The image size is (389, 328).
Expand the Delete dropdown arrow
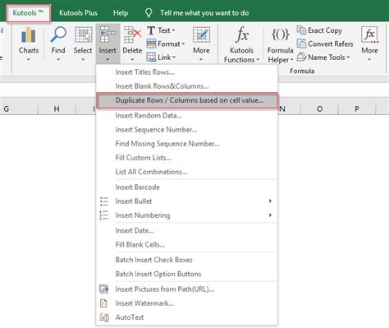(132, 59)
